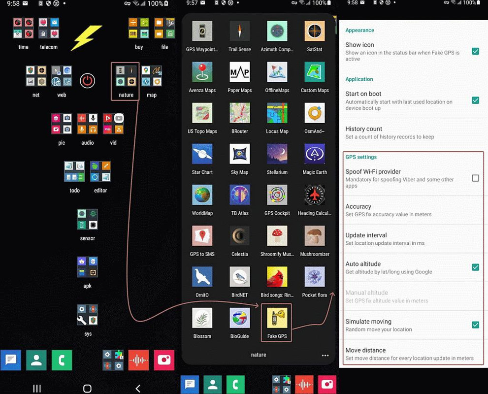Launch Mushroomizer app
Viewport: 488px width, 394px height.
click(x=314, y=236)
